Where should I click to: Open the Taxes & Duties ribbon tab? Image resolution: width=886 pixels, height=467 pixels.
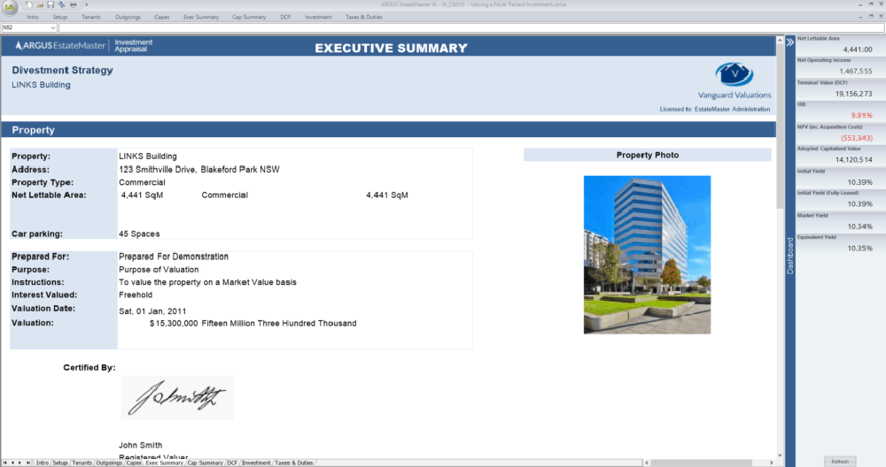click(x=363, y=17)
